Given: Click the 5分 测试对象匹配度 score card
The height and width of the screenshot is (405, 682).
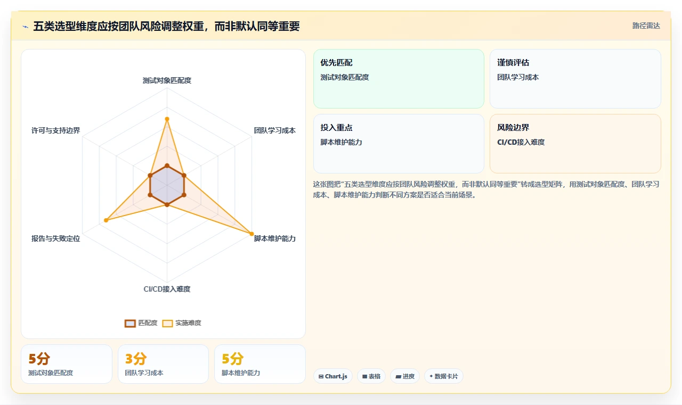Looking at the screenshot, I should (67, 364).
